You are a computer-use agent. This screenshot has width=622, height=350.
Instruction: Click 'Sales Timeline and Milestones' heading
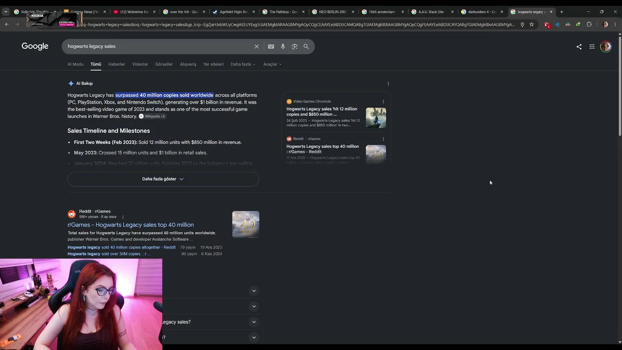(x=109, y=131)
